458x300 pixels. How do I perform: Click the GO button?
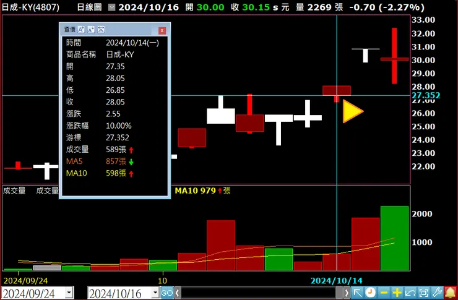point(166,293)
